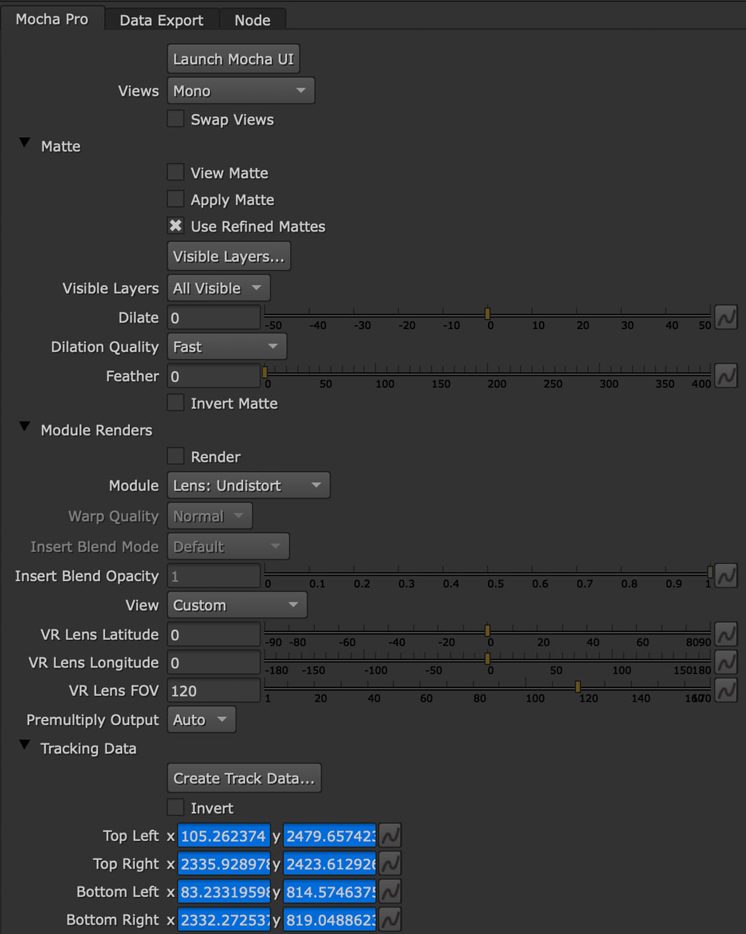Open animation menu for Top Left corner

pyautogui.click(x=390, y=836)
